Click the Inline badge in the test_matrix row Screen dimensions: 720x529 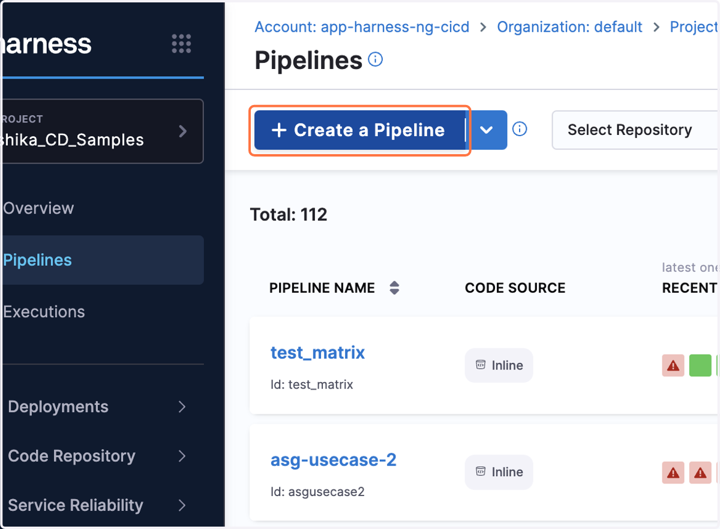point(499,365)
